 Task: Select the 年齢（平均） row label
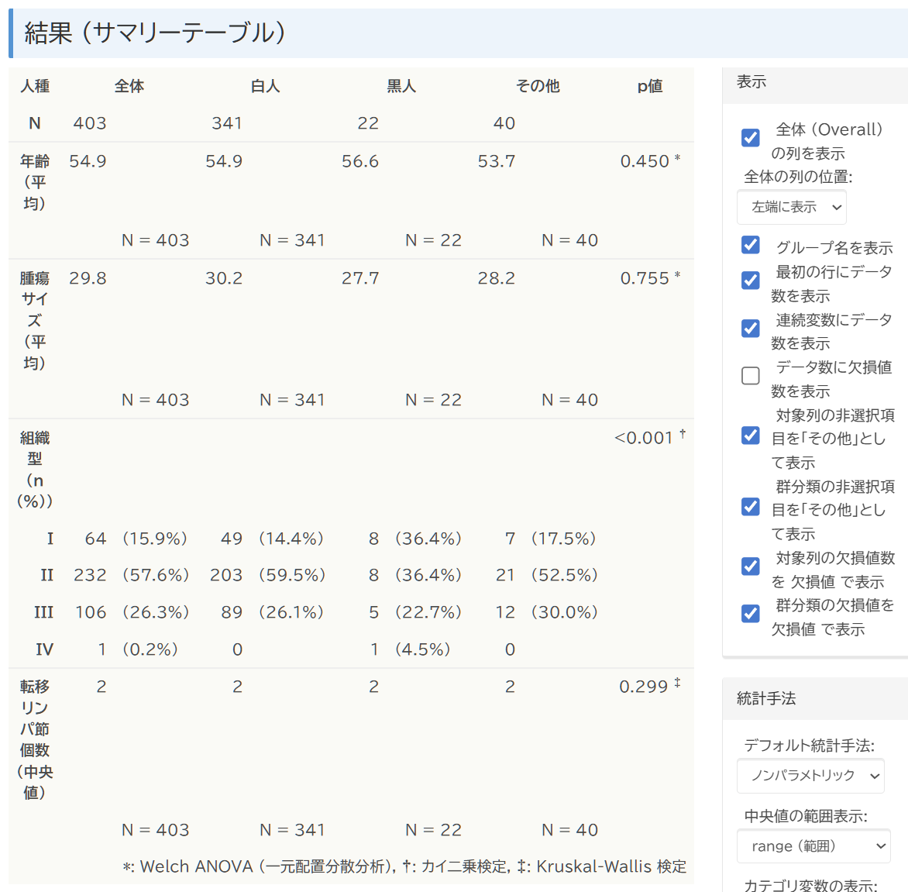pyautogui.click(x=34, y=182)
